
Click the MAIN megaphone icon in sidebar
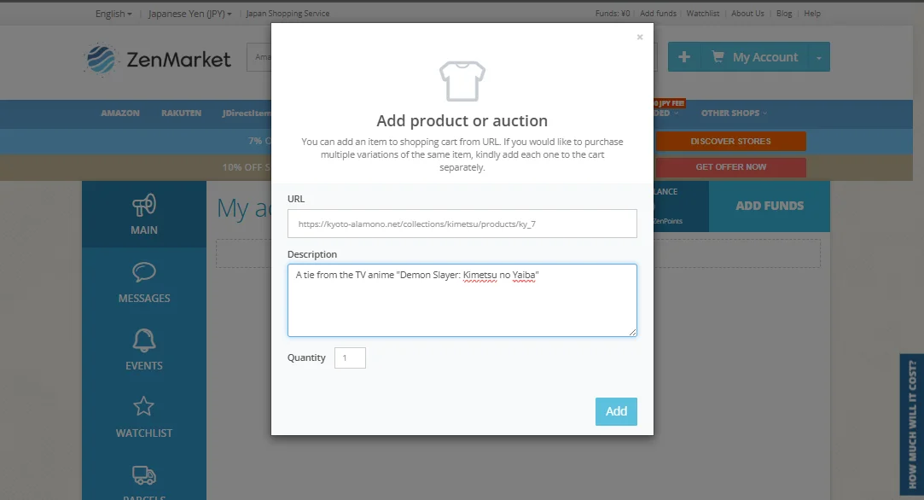point(144,205)
